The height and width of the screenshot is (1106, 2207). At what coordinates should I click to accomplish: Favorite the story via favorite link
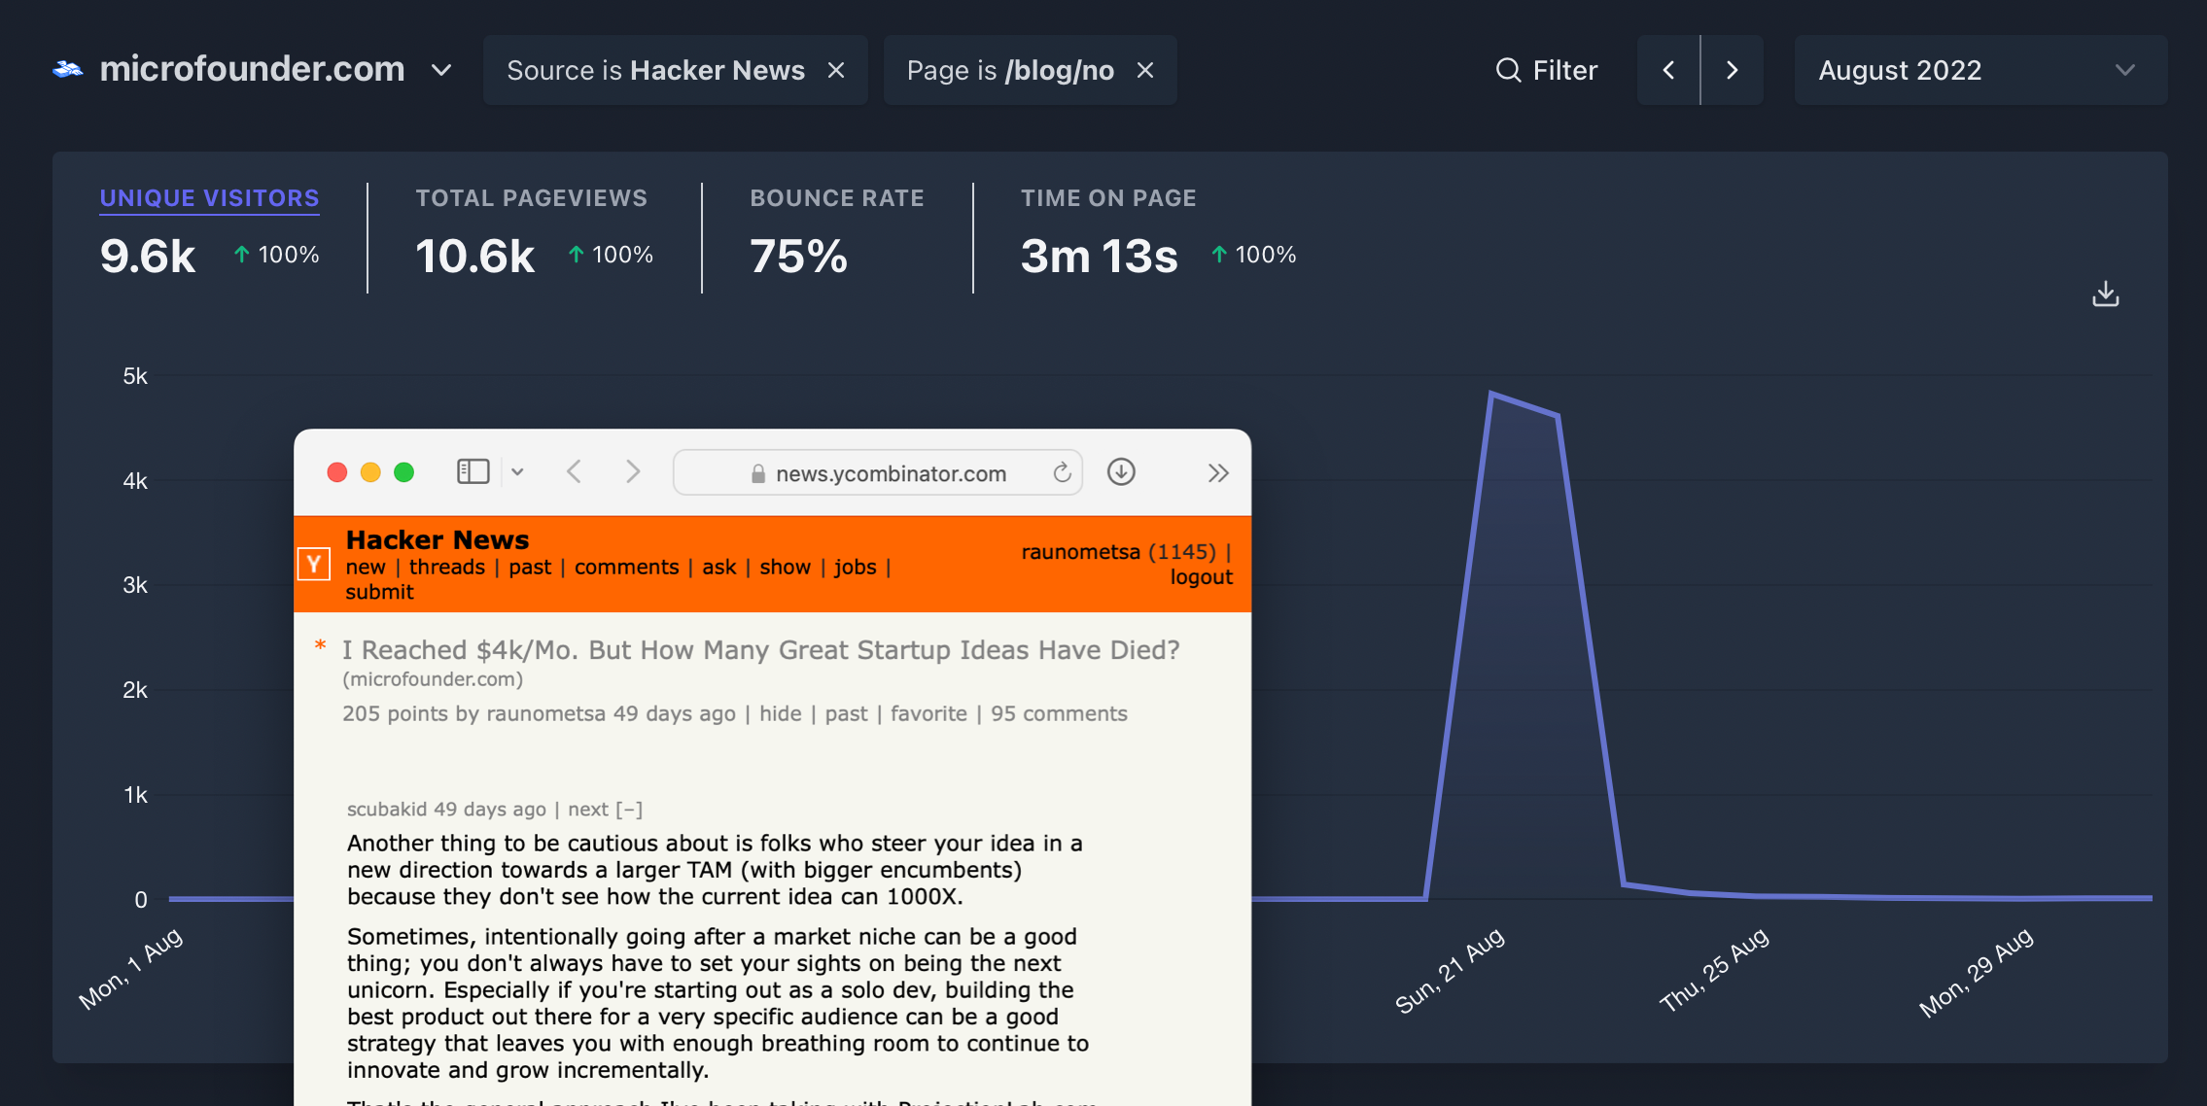928,713
